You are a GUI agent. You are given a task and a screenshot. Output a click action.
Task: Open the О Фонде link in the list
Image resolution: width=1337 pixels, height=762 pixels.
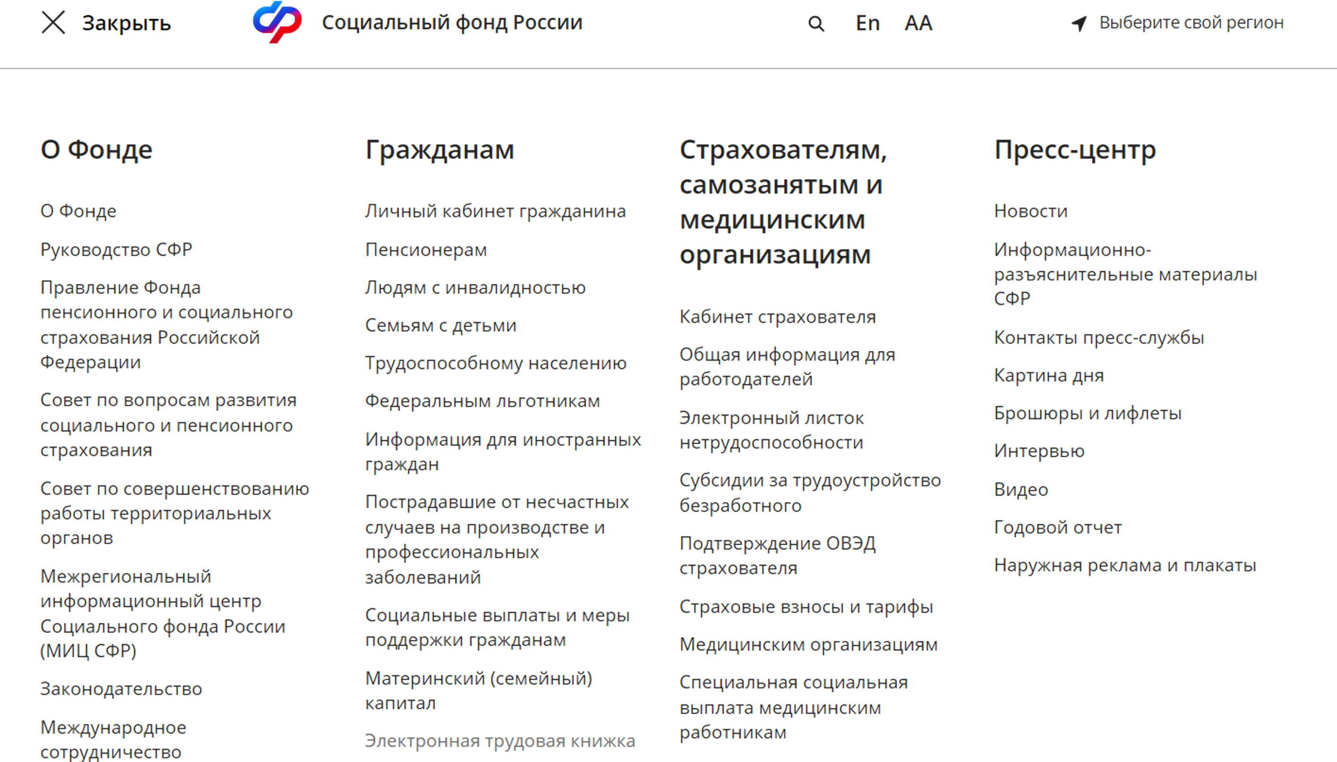78,211
